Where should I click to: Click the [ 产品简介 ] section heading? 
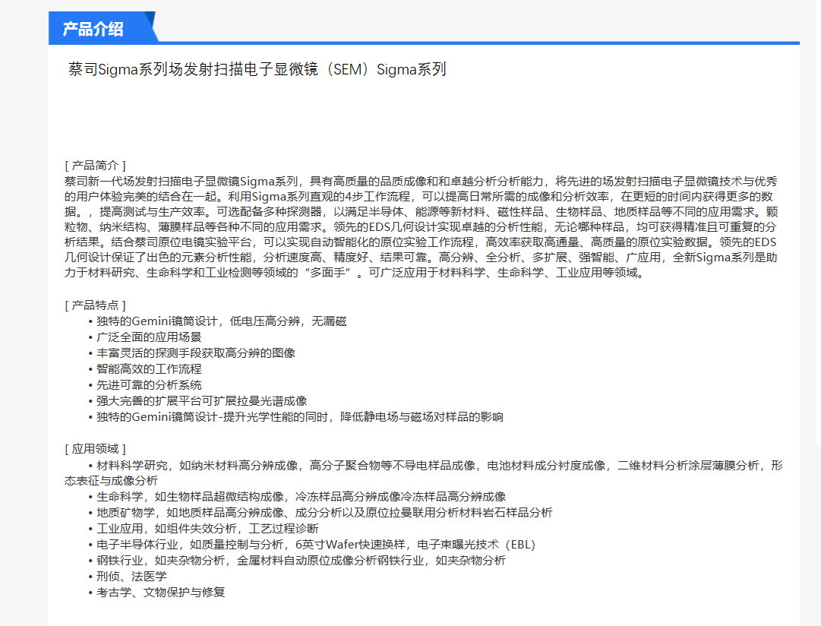point(95,166)
